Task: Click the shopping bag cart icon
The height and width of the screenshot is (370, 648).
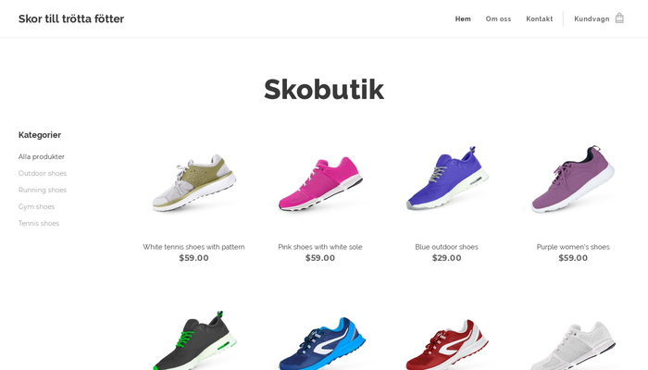Action: [619, 18]
